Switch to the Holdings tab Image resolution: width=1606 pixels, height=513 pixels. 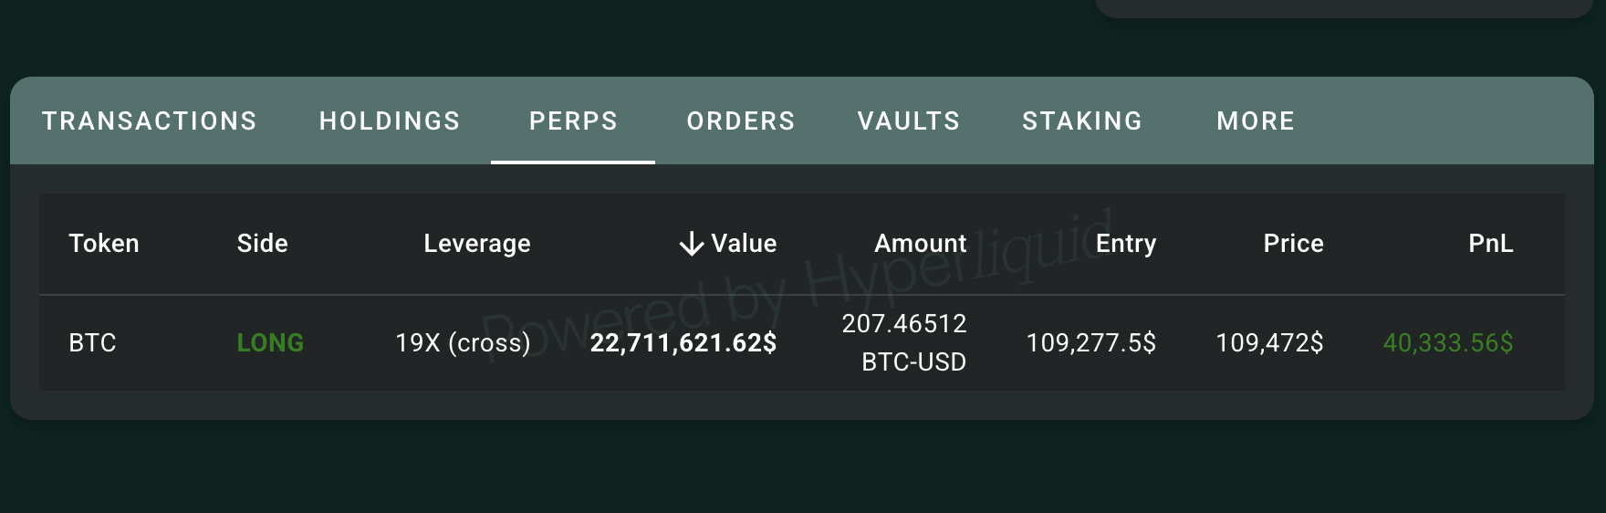tap(390, 121)
